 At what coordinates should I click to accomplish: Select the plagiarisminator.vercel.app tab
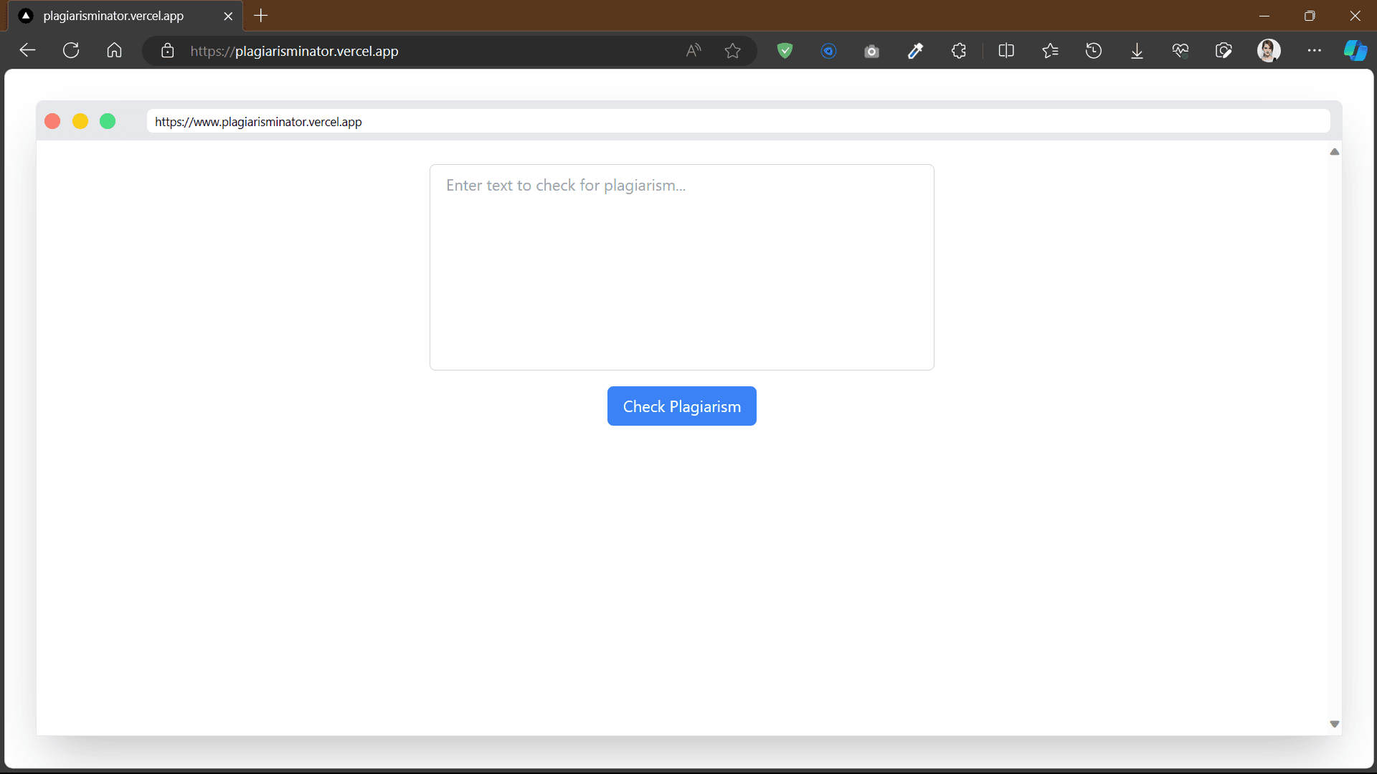[113, 16]
